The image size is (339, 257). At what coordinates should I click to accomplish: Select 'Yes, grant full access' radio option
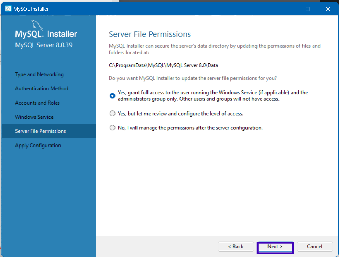[x=112, y=96]
